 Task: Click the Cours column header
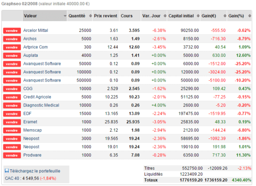coord(130,16)
